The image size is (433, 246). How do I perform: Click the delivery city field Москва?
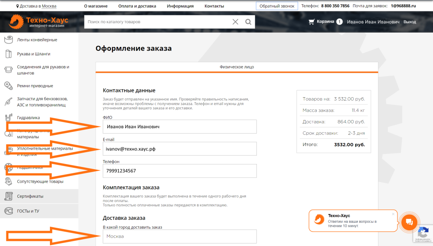point(179,236)
